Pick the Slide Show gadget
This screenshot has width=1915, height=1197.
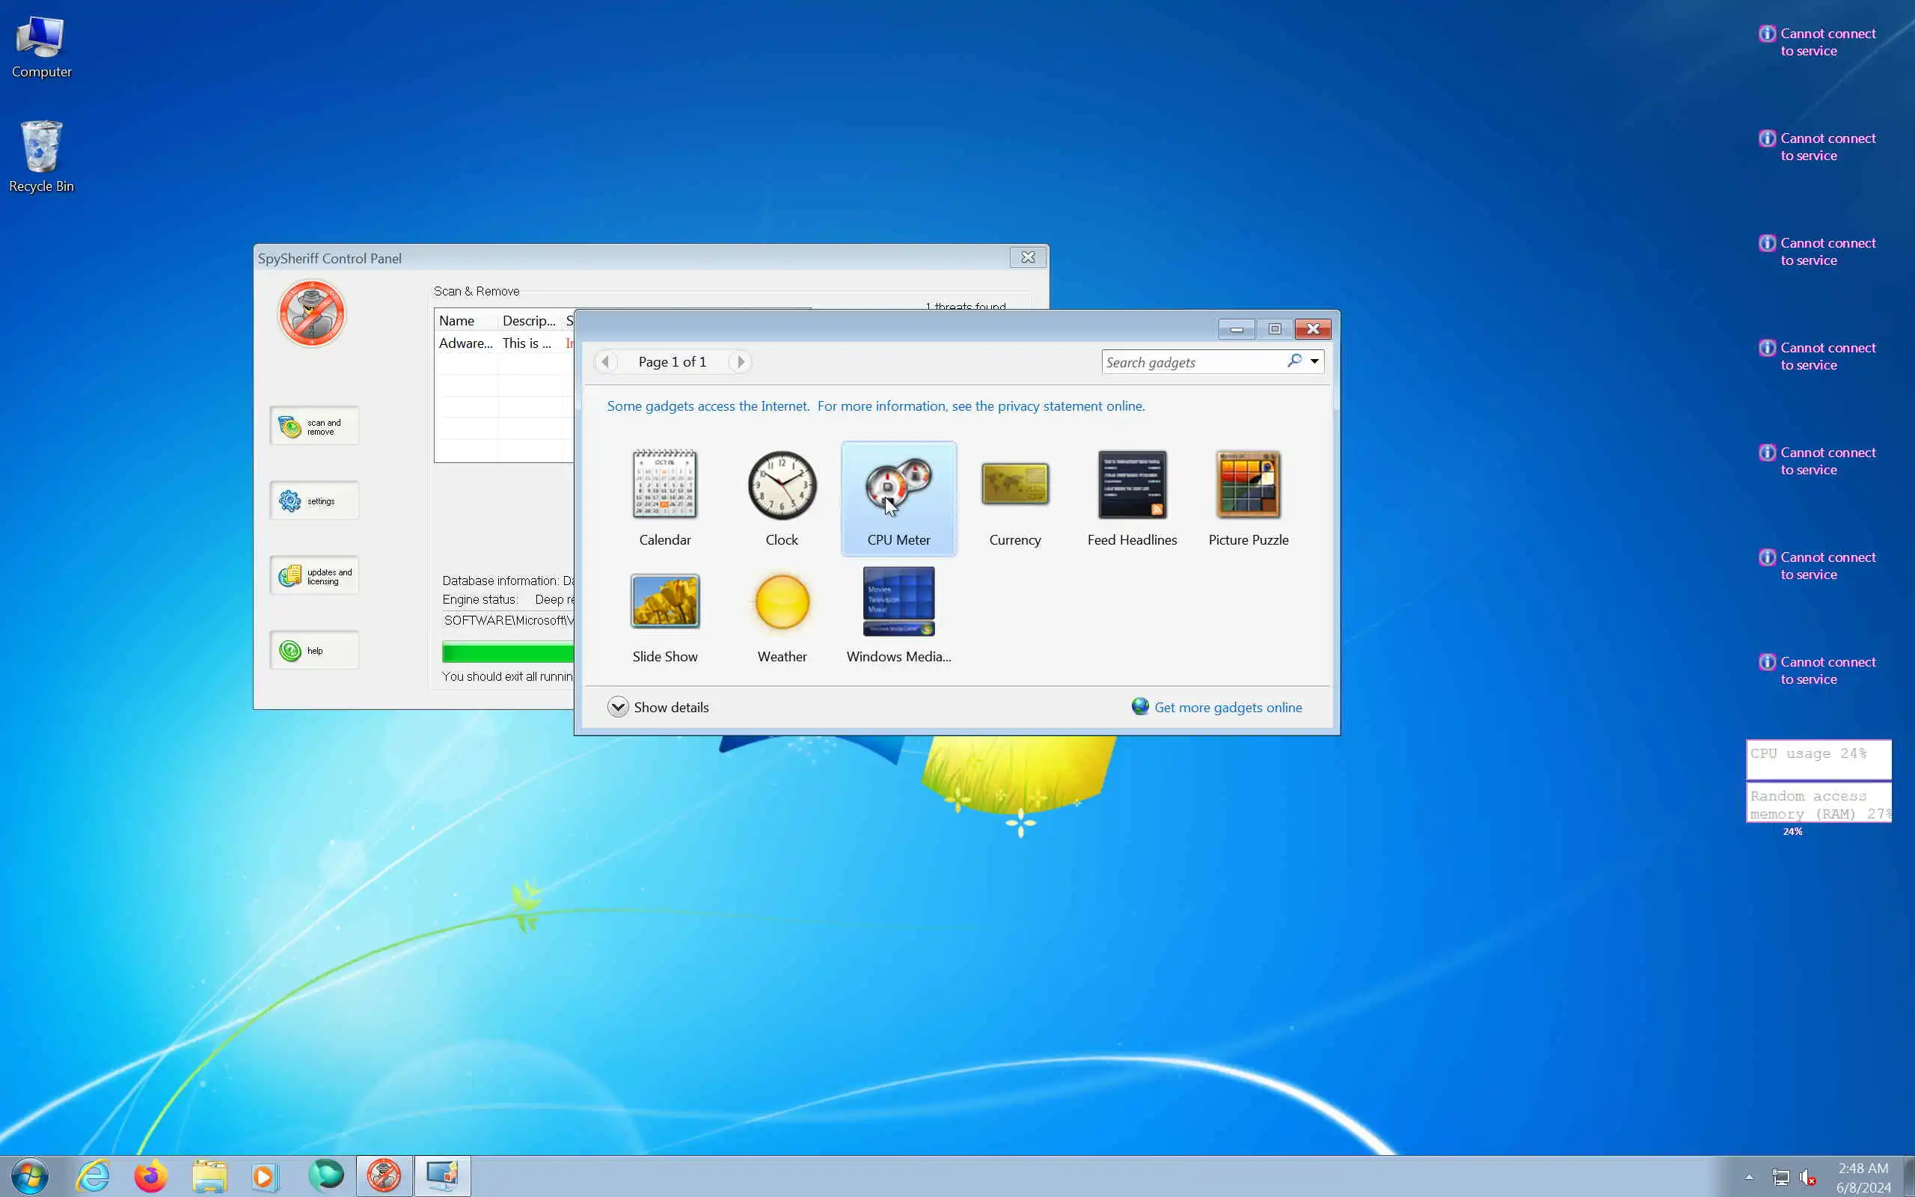pyautogui.click(x=665, y=601)
